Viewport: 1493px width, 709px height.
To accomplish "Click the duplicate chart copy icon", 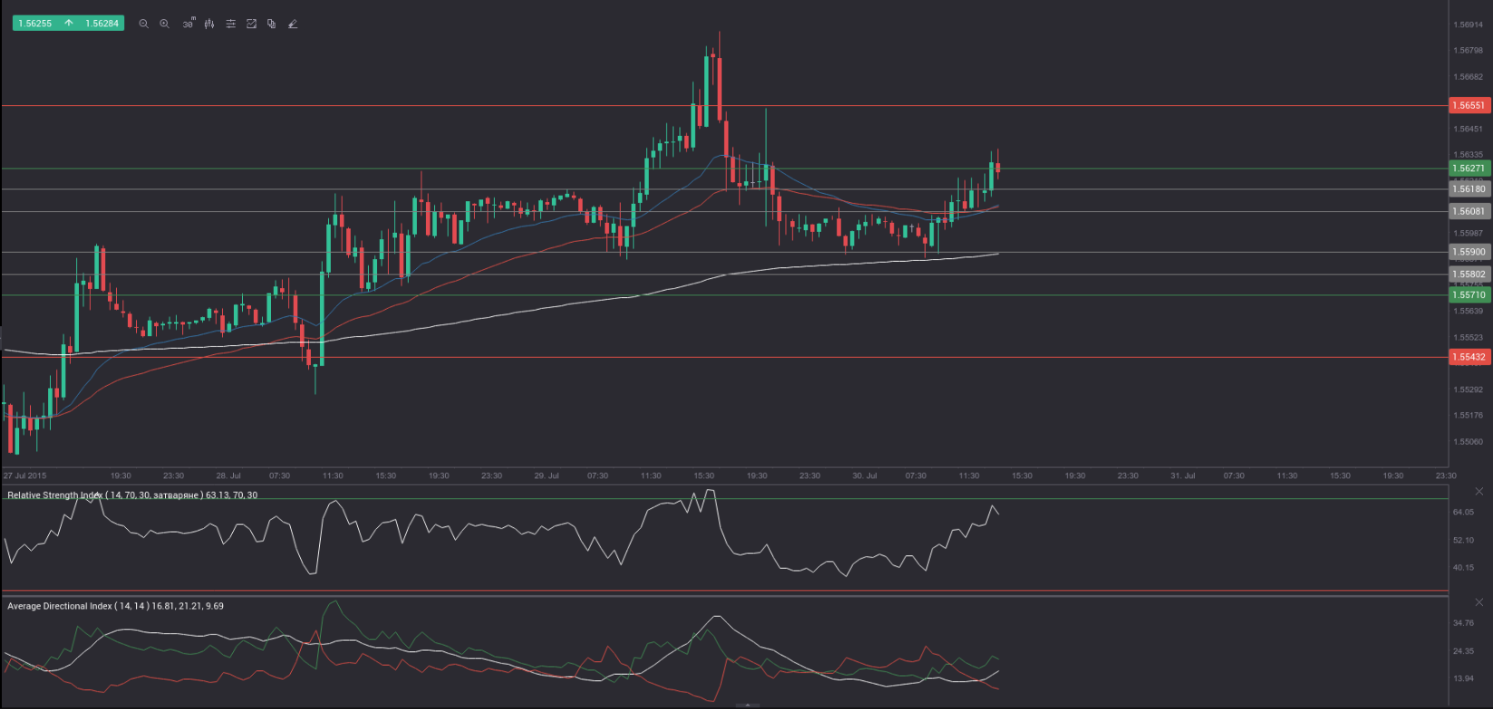I will tap(271, 24).
